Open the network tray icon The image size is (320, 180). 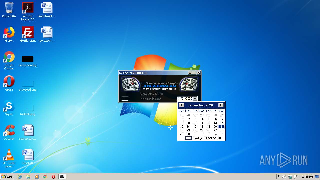290,177
